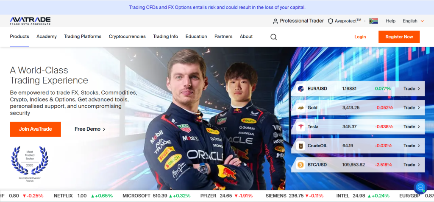Expand the Free Demo chevron link
434x202 pixels.
[90, 129]
